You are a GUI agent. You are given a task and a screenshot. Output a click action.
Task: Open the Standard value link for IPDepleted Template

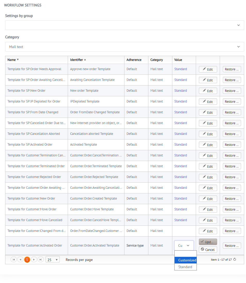[x=181, y=101]
